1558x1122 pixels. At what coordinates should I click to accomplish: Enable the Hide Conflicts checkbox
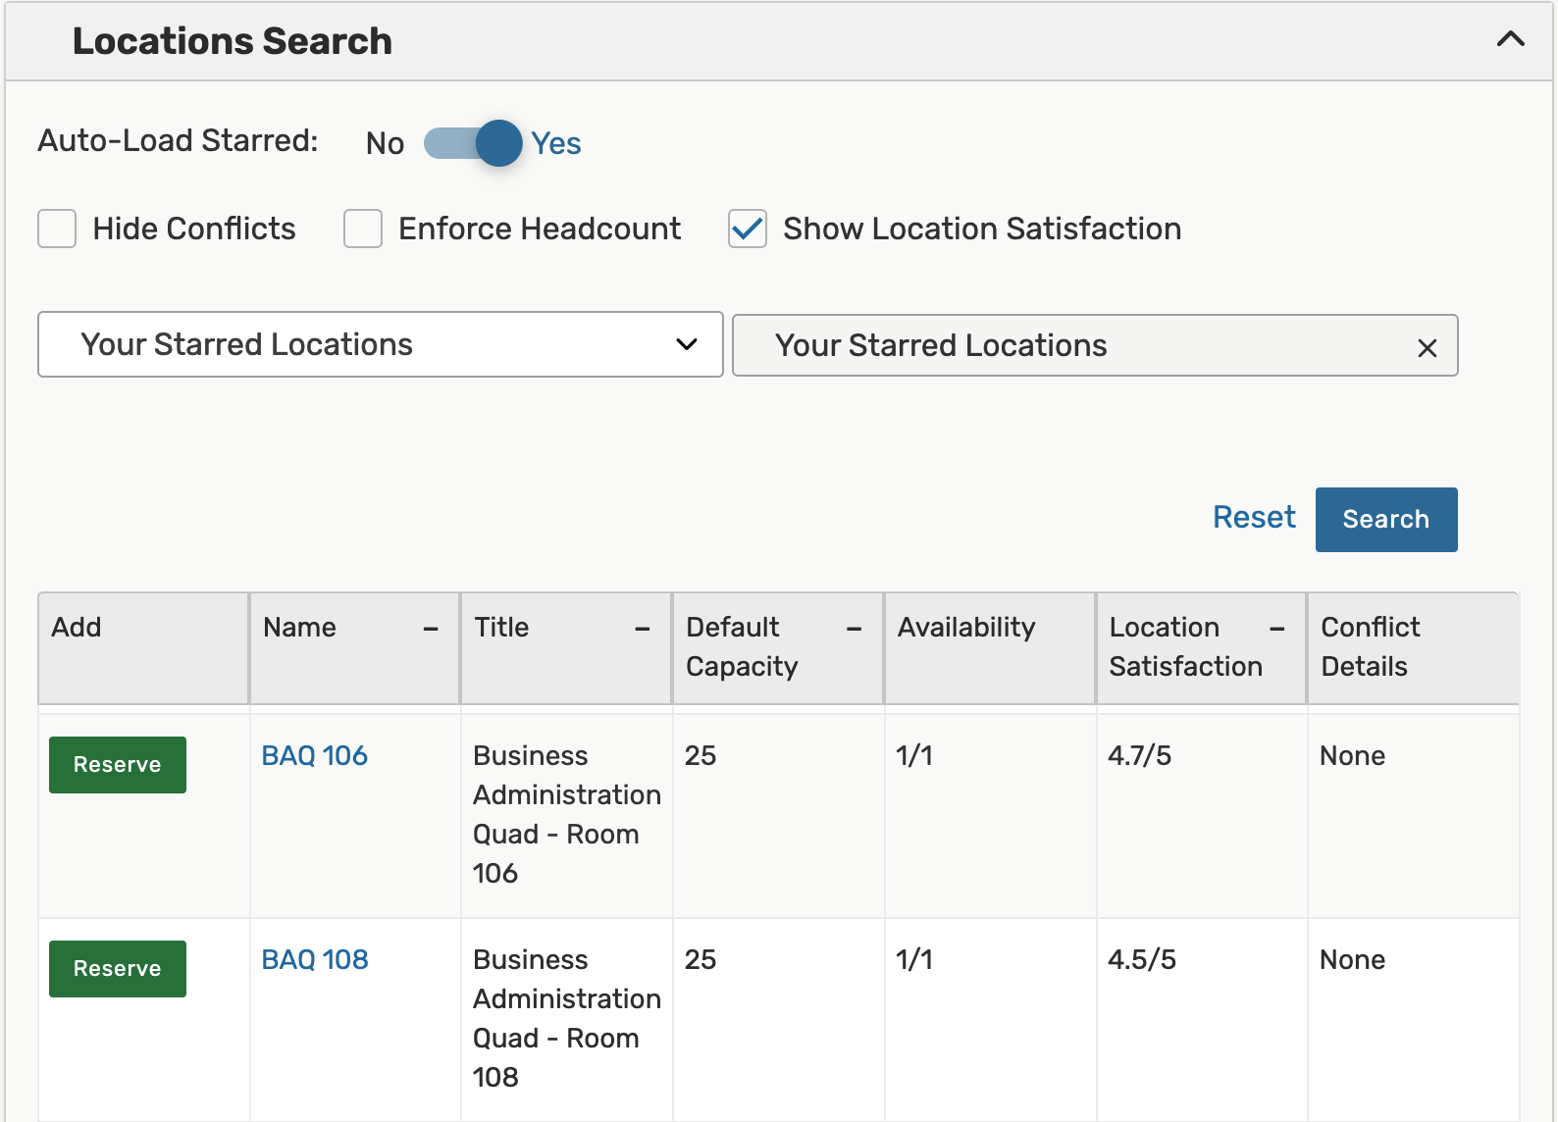point(57,229)
